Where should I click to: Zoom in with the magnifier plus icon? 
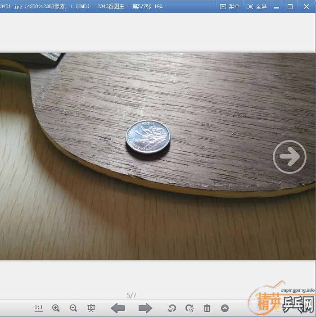coord(56,308)
